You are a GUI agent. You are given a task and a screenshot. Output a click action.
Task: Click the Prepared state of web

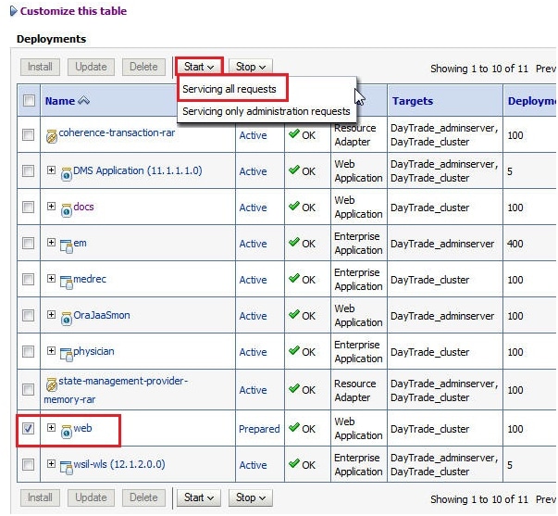[259, 429]
